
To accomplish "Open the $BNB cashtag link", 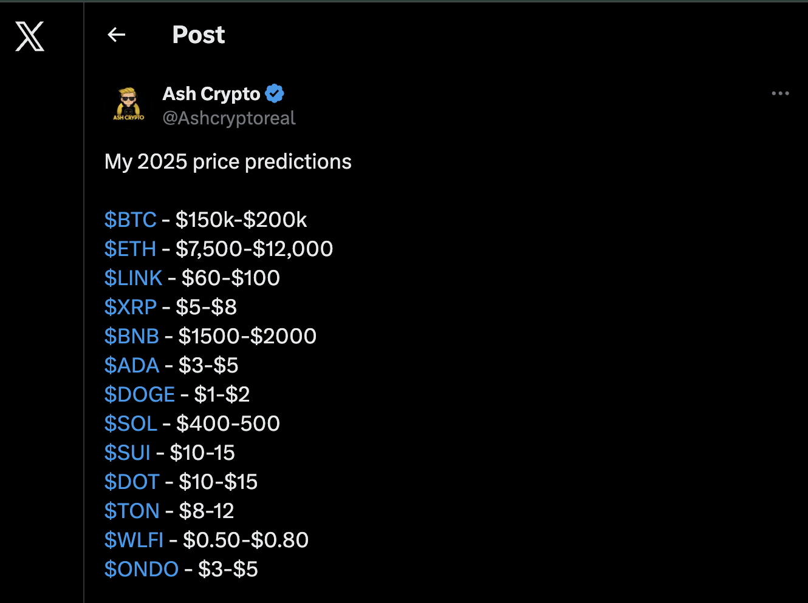I will [x=132, y=336].
